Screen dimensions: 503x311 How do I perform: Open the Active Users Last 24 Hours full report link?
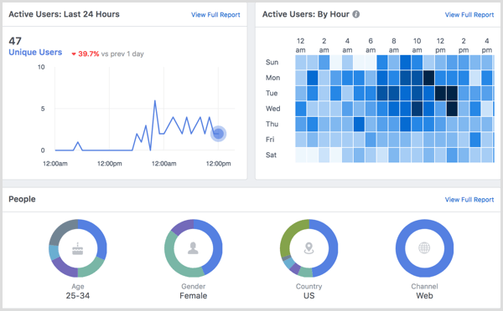click(x=215, y=15)
